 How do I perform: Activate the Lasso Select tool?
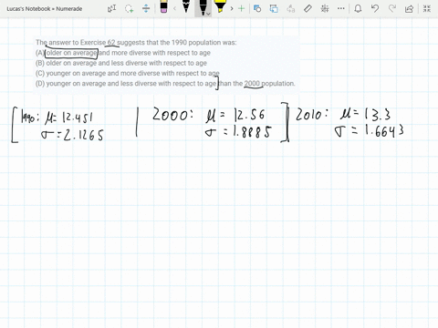click(129, 8)
